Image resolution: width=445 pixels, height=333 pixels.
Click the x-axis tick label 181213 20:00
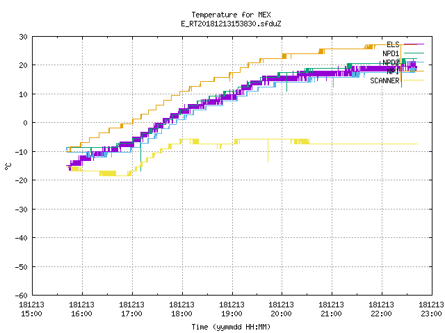281,309
